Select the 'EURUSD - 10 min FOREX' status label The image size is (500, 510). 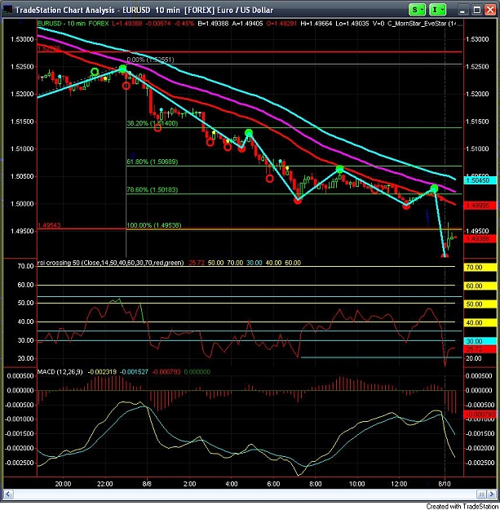(73, 24)
